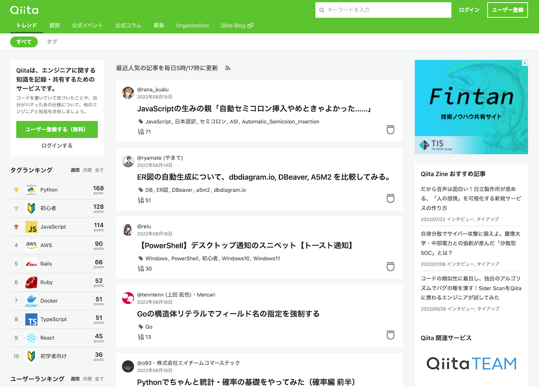539x387 pixels.
Task: Open the 【PowerShell】デスクトップ通知 article
Action: coord(247,245)
